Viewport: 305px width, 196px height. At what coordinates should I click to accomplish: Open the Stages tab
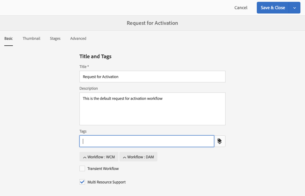point(55,39)
